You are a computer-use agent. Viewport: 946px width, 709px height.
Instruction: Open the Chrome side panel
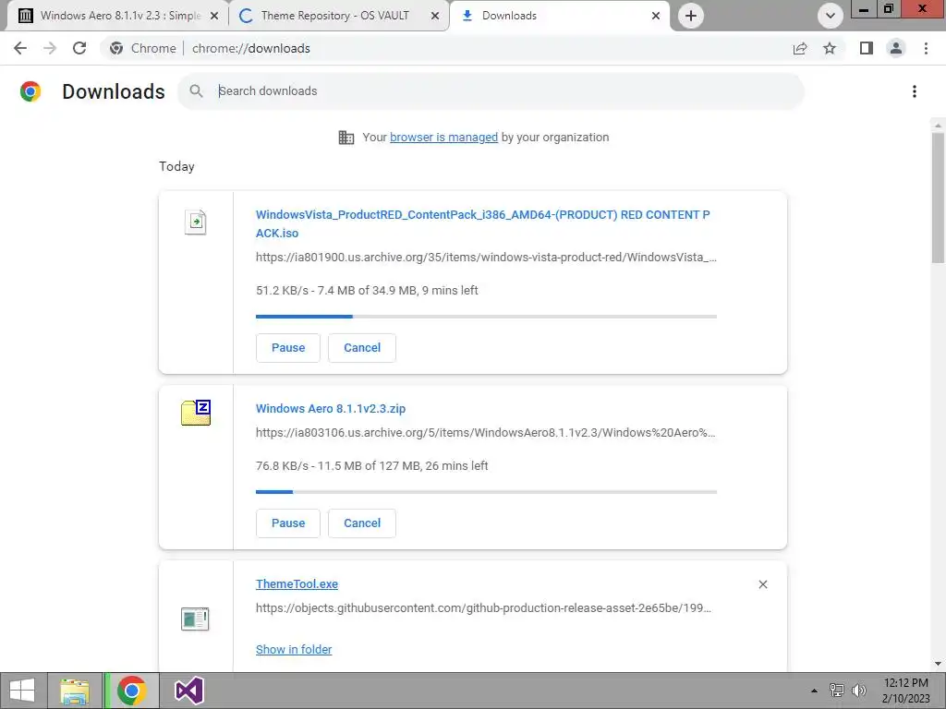(867, 48)
